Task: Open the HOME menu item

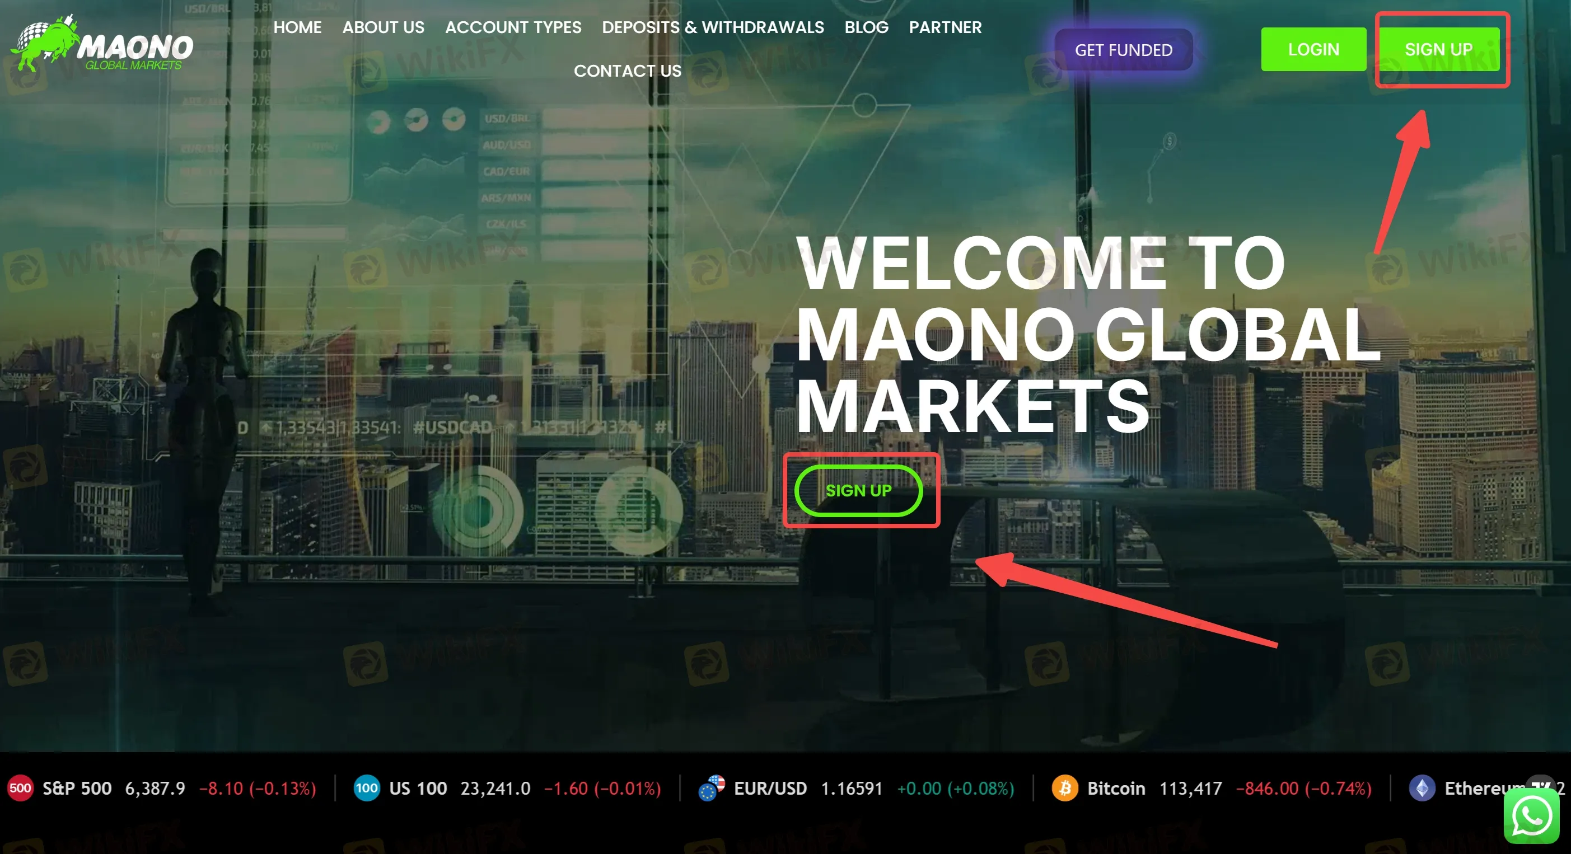Action: point(297,27)
